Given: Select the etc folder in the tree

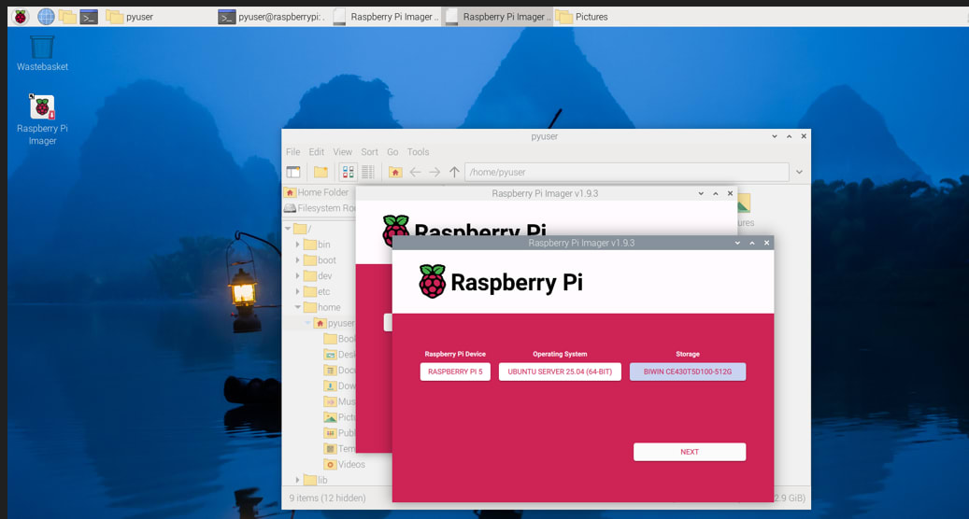Looking at the screenshot, I should tap(317, 291).
